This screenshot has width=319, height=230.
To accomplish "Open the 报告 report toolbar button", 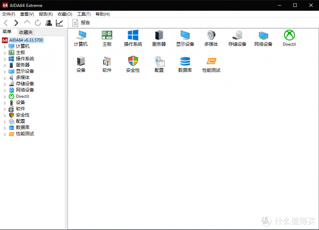I will (81, 23).
